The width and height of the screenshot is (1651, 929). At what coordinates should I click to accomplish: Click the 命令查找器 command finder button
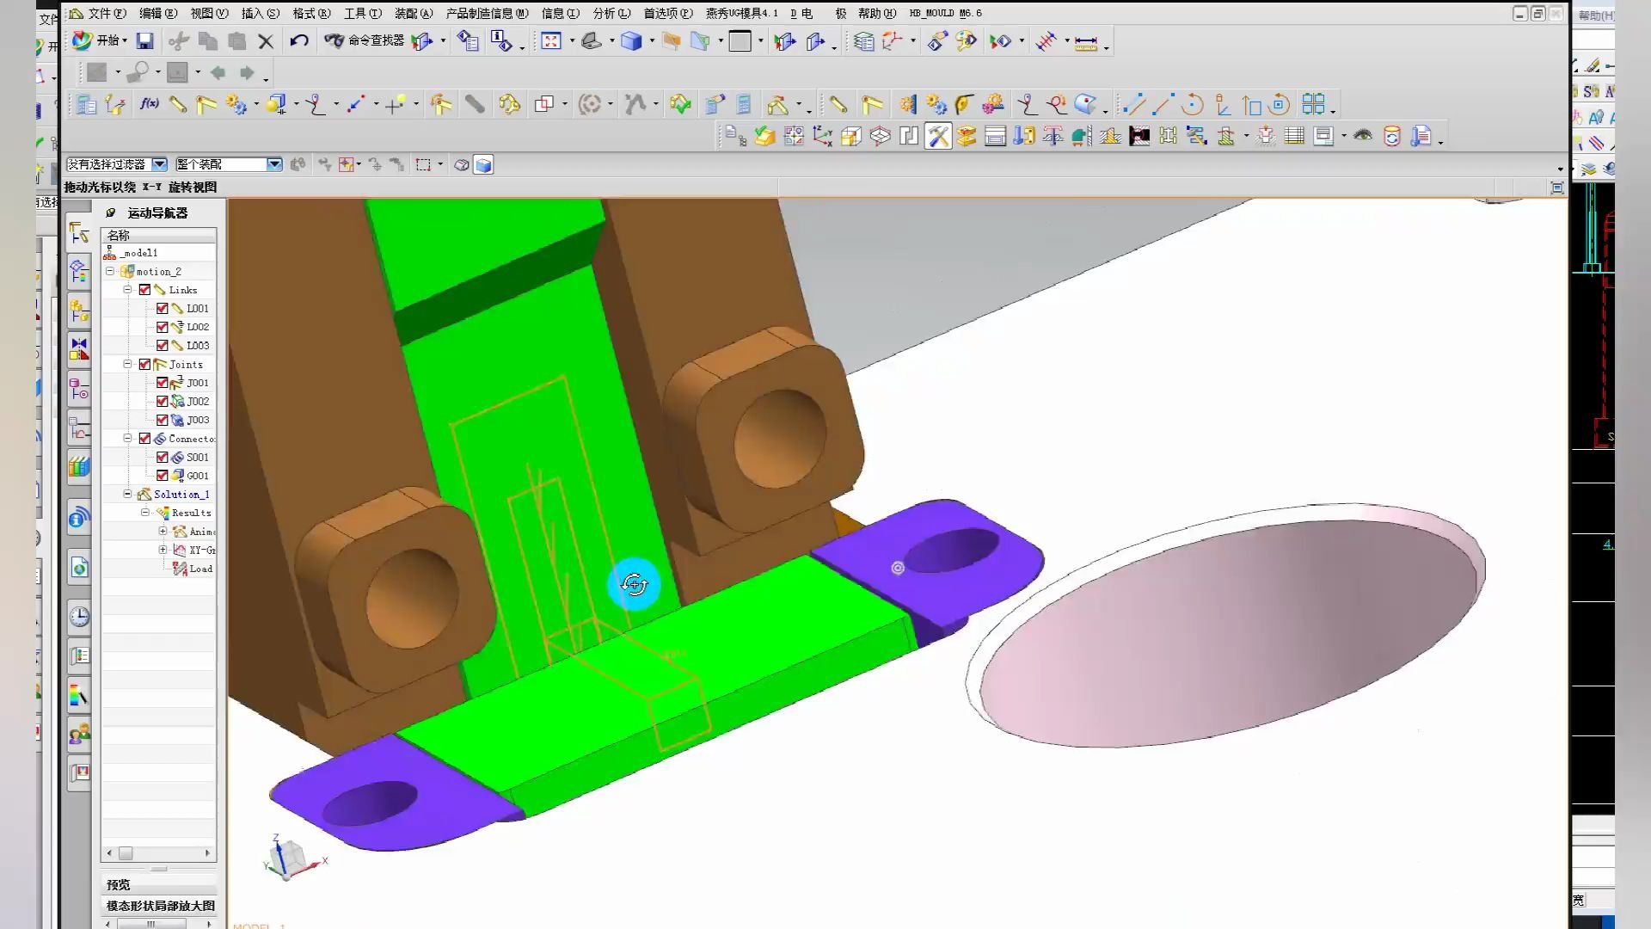tap(365, 40)
